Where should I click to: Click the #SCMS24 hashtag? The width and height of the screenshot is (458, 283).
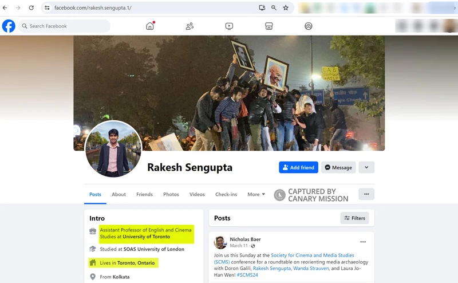tap(247, 275)
